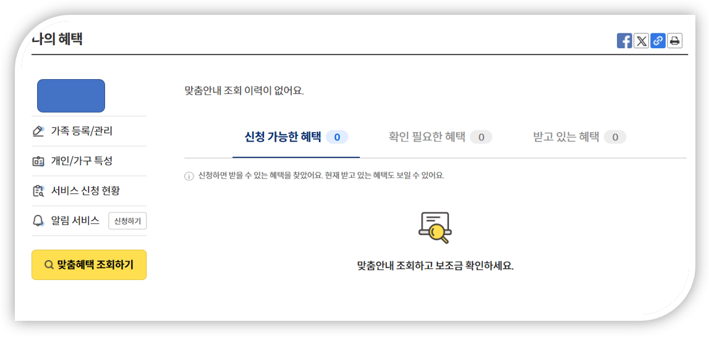The height and width of the screenshot is (348, 709).
Task: Click the count badge on 확인 필요한 혜택
Action: coord(481,137)
